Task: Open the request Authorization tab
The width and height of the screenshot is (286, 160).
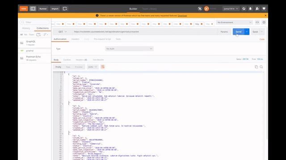Action: 60,39
